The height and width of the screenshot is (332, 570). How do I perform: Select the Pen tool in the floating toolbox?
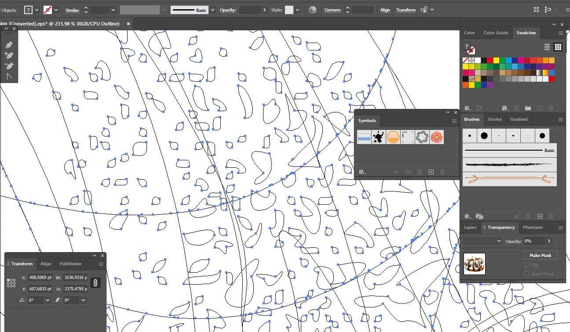[x=9, y=45]
